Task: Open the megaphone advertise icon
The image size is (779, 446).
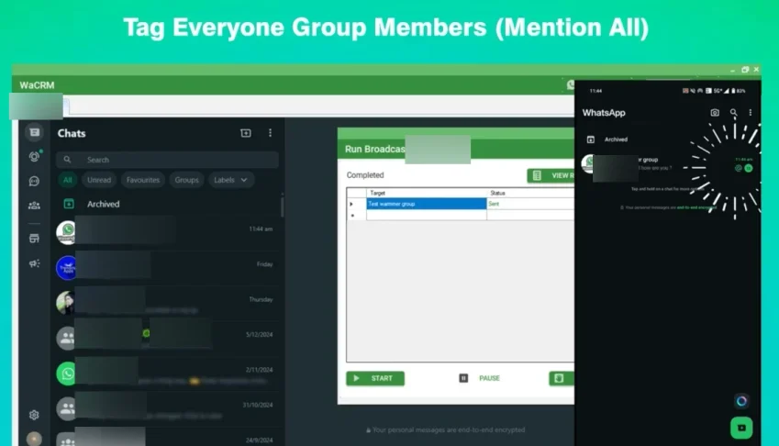Action: tap(34, 263)
